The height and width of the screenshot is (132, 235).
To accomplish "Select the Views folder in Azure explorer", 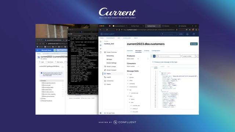I will pyautogui.click(x=44, y=99).
